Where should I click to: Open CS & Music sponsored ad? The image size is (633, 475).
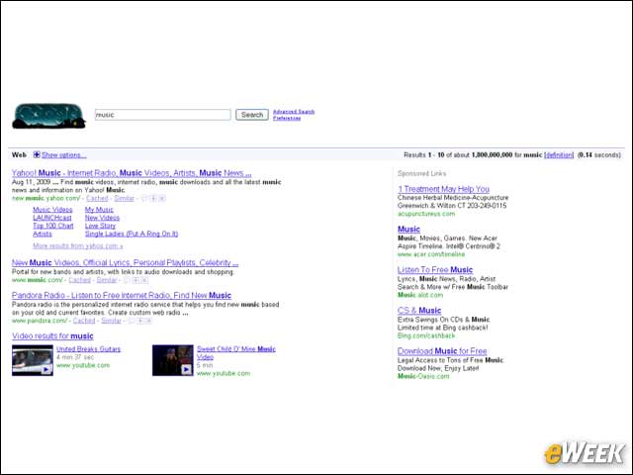pyautogui.click(x=419, y=311)
